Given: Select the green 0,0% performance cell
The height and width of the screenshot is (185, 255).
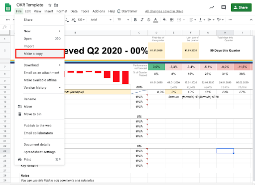Looking at the screenshot, I should point(156,67).
